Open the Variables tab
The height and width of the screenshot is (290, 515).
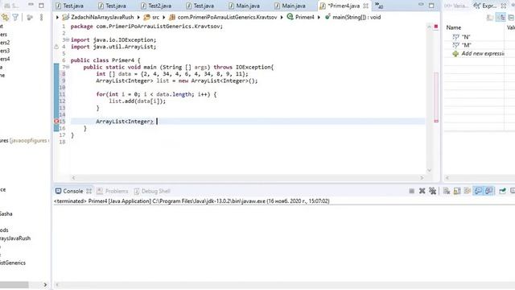click(456, 6)
